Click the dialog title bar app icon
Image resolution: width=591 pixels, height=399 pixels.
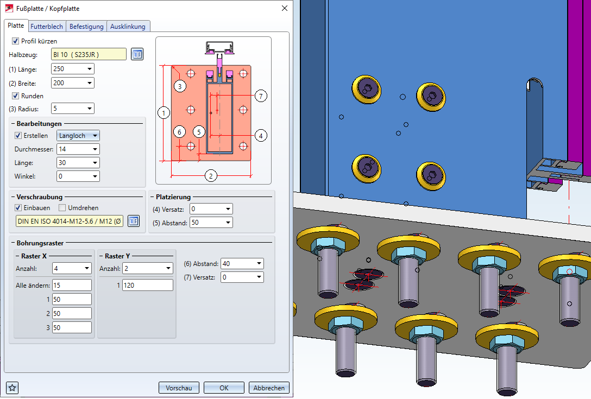9,8
